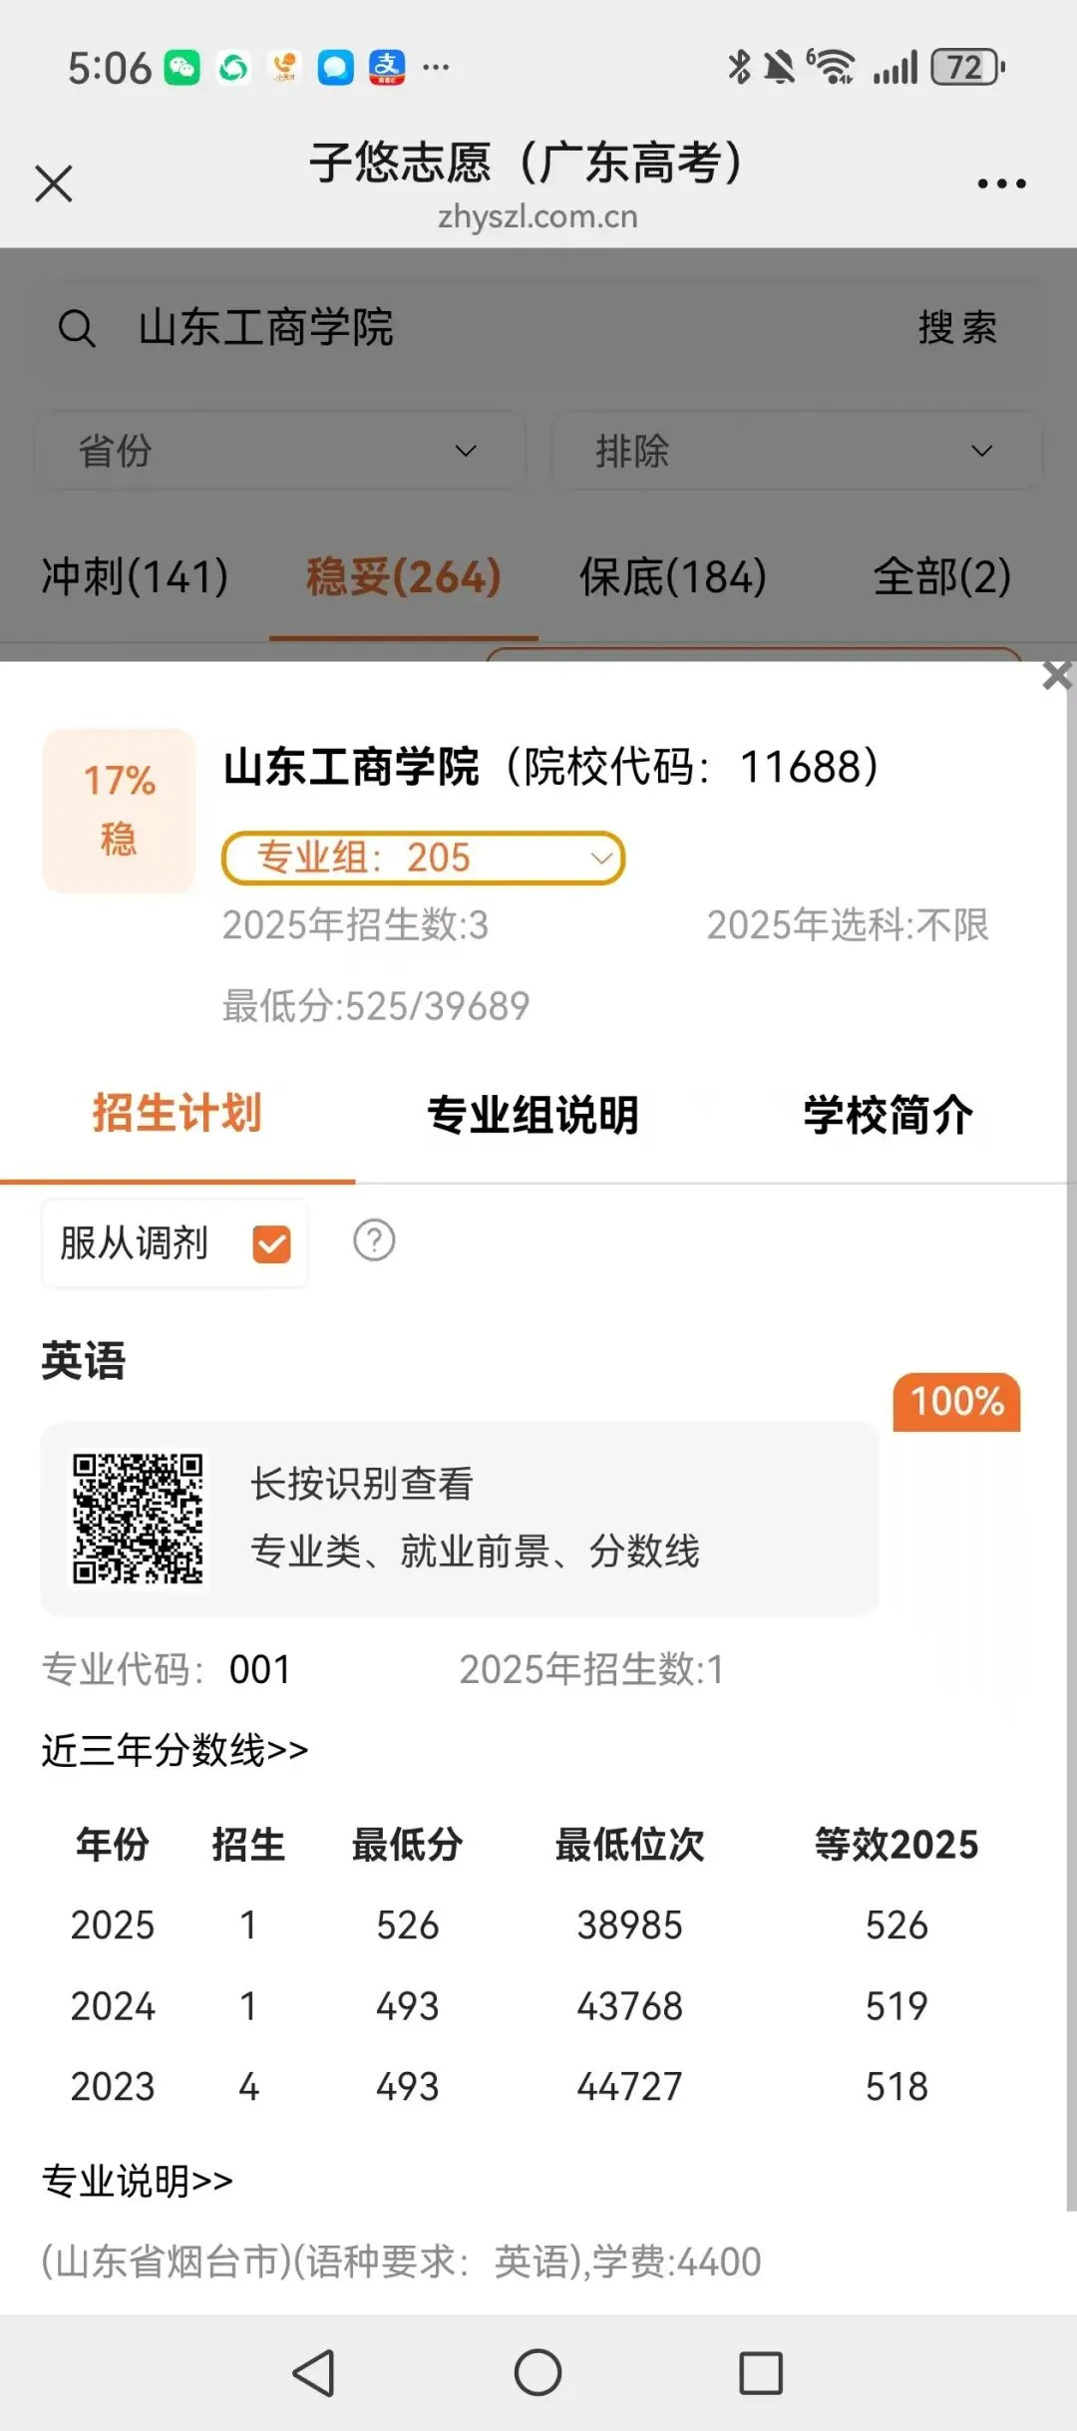The width and height of the screenshot is (1077, 2431).
Task: Switch to 专业组说明 tab
Action: coord(533,1115)
